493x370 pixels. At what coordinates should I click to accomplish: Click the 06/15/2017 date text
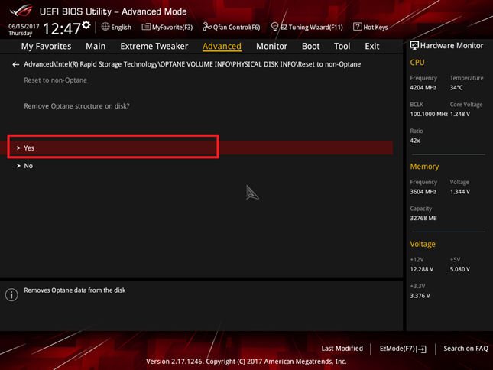[x=24, y=26]
